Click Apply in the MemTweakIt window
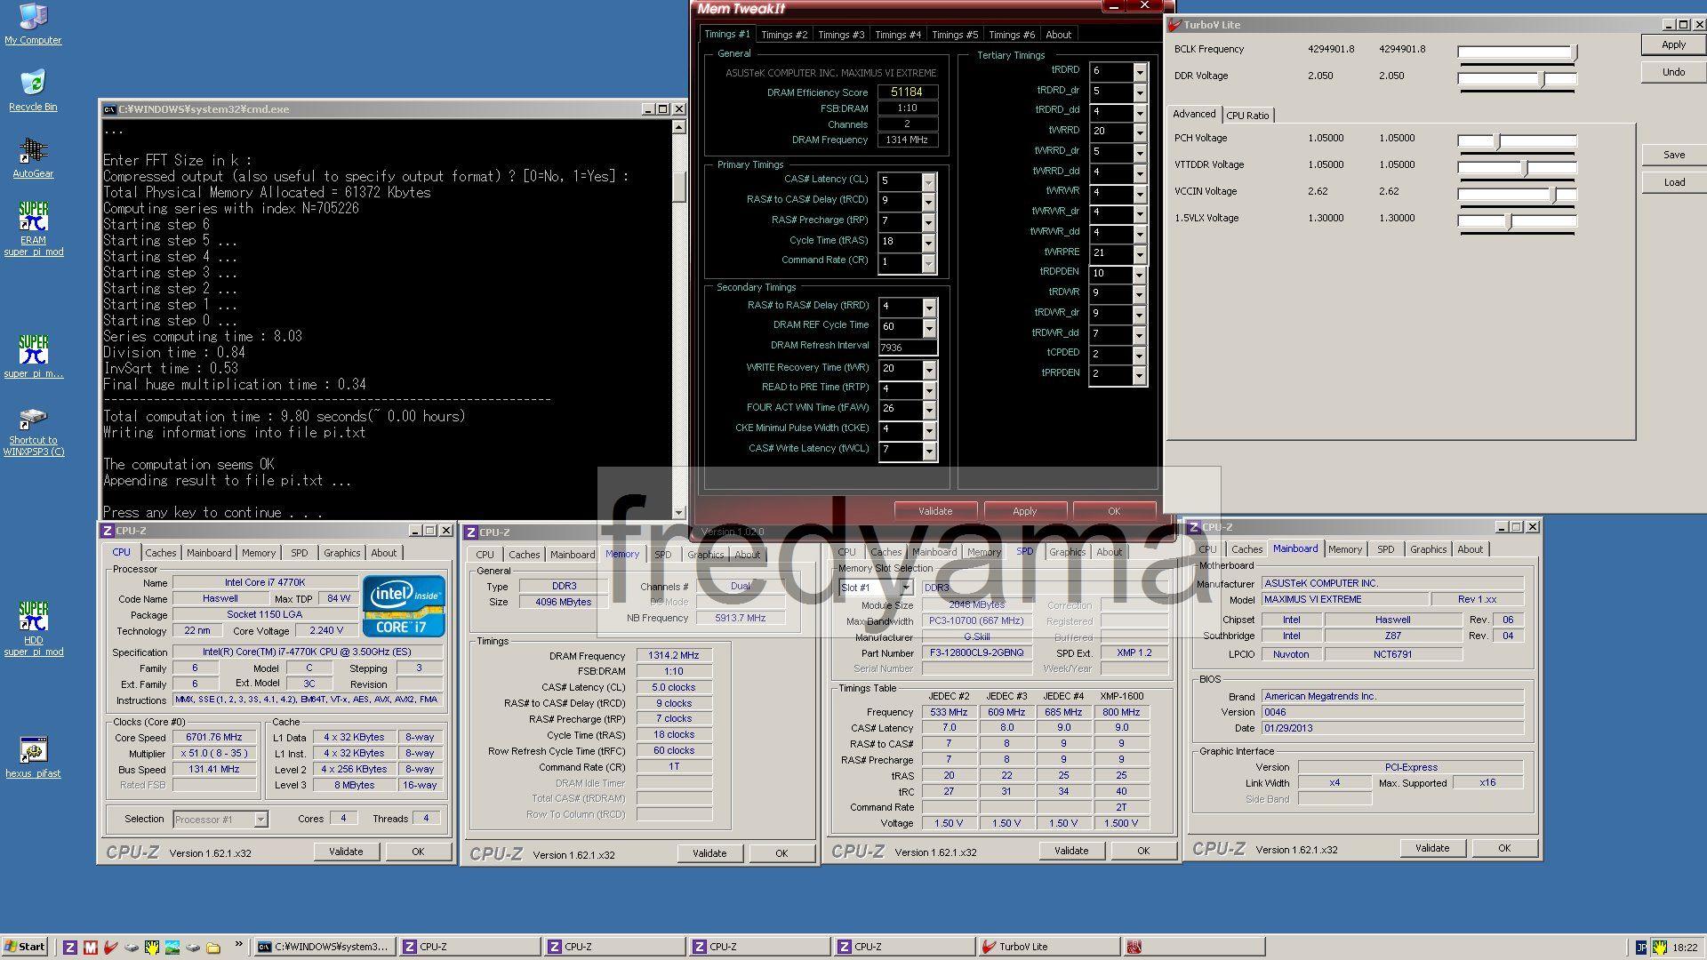 1024,511
